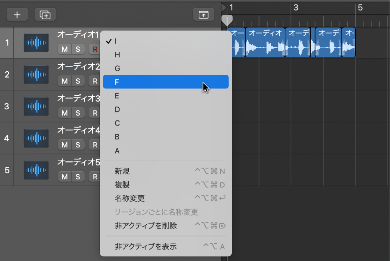Select オーディオ1's waveform track icon
Screen dimensions: 390x261
[36, 43]
